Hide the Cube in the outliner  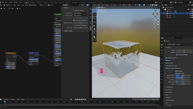click(190, 13)
